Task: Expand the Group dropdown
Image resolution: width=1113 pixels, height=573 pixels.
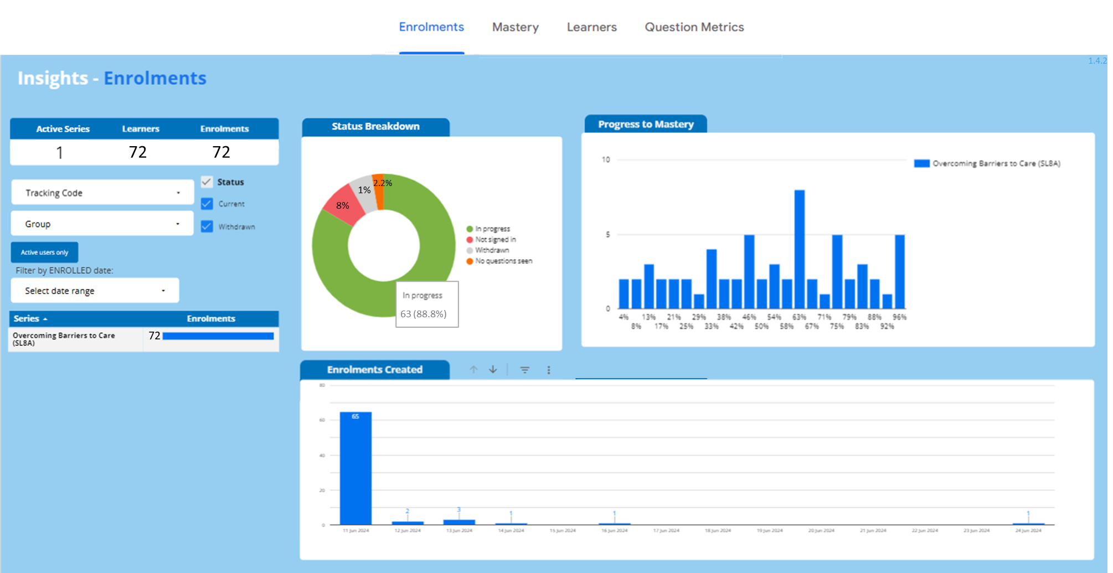Action: click(x=102, y=224)
